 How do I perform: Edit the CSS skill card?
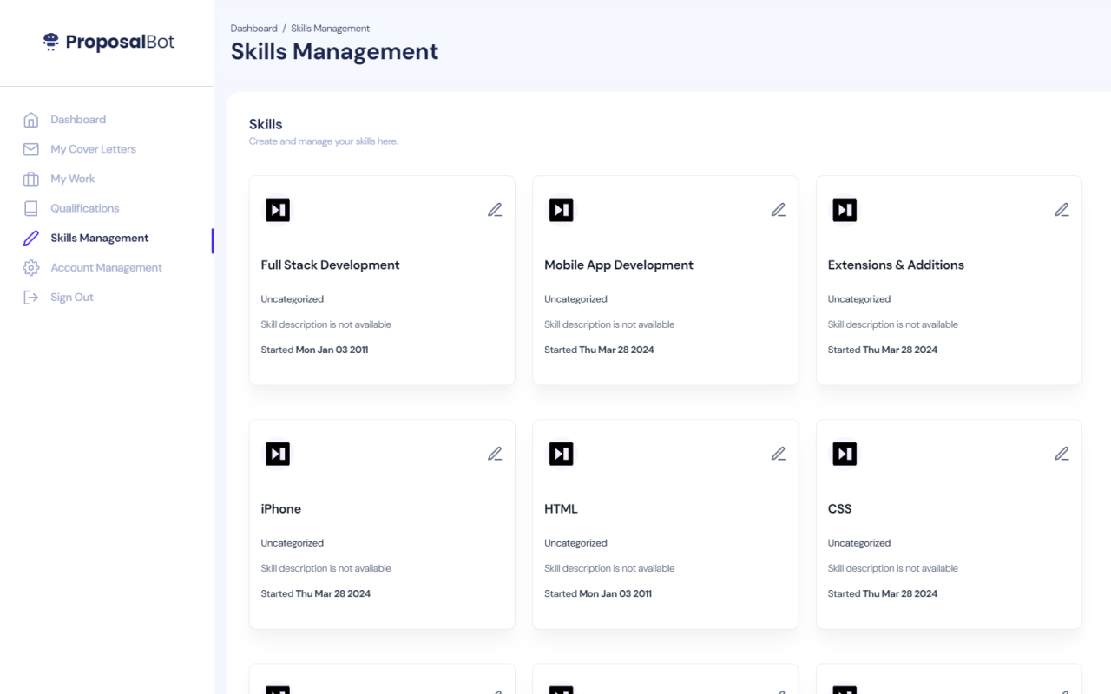[x=1062, y=454]
